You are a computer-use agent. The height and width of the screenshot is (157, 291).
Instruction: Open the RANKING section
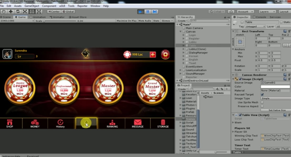112,123
